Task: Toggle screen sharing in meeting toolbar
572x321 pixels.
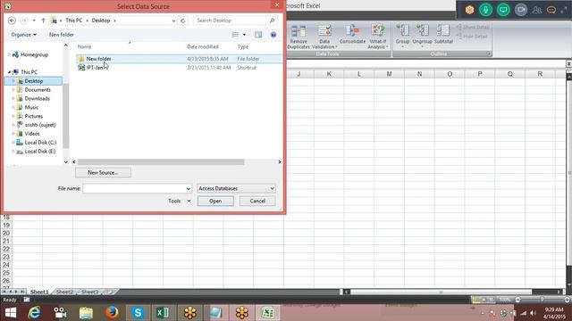Action: [x=503, y=10]
